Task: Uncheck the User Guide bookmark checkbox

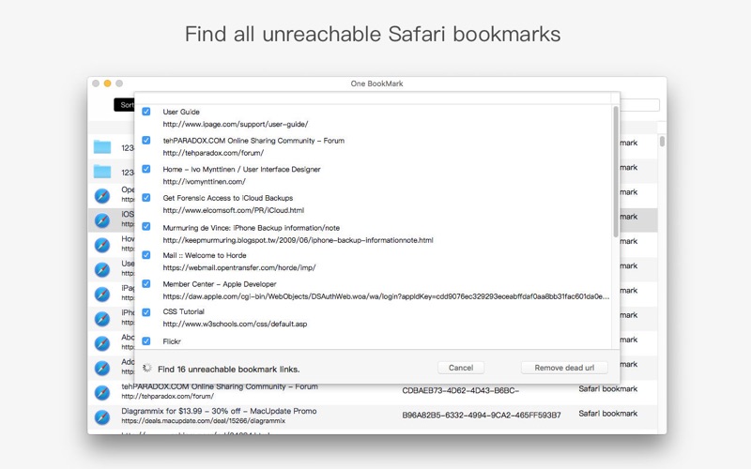Action: tap(146, 112)
